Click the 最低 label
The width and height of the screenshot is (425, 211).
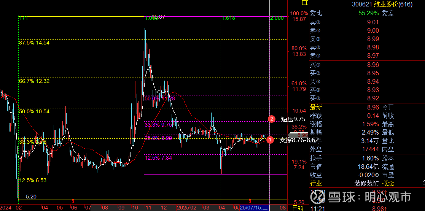tap(388, 133)
